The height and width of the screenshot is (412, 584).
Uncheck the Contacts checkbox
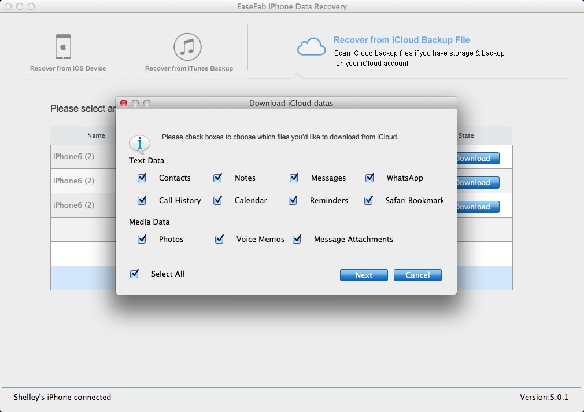point(142,178)
